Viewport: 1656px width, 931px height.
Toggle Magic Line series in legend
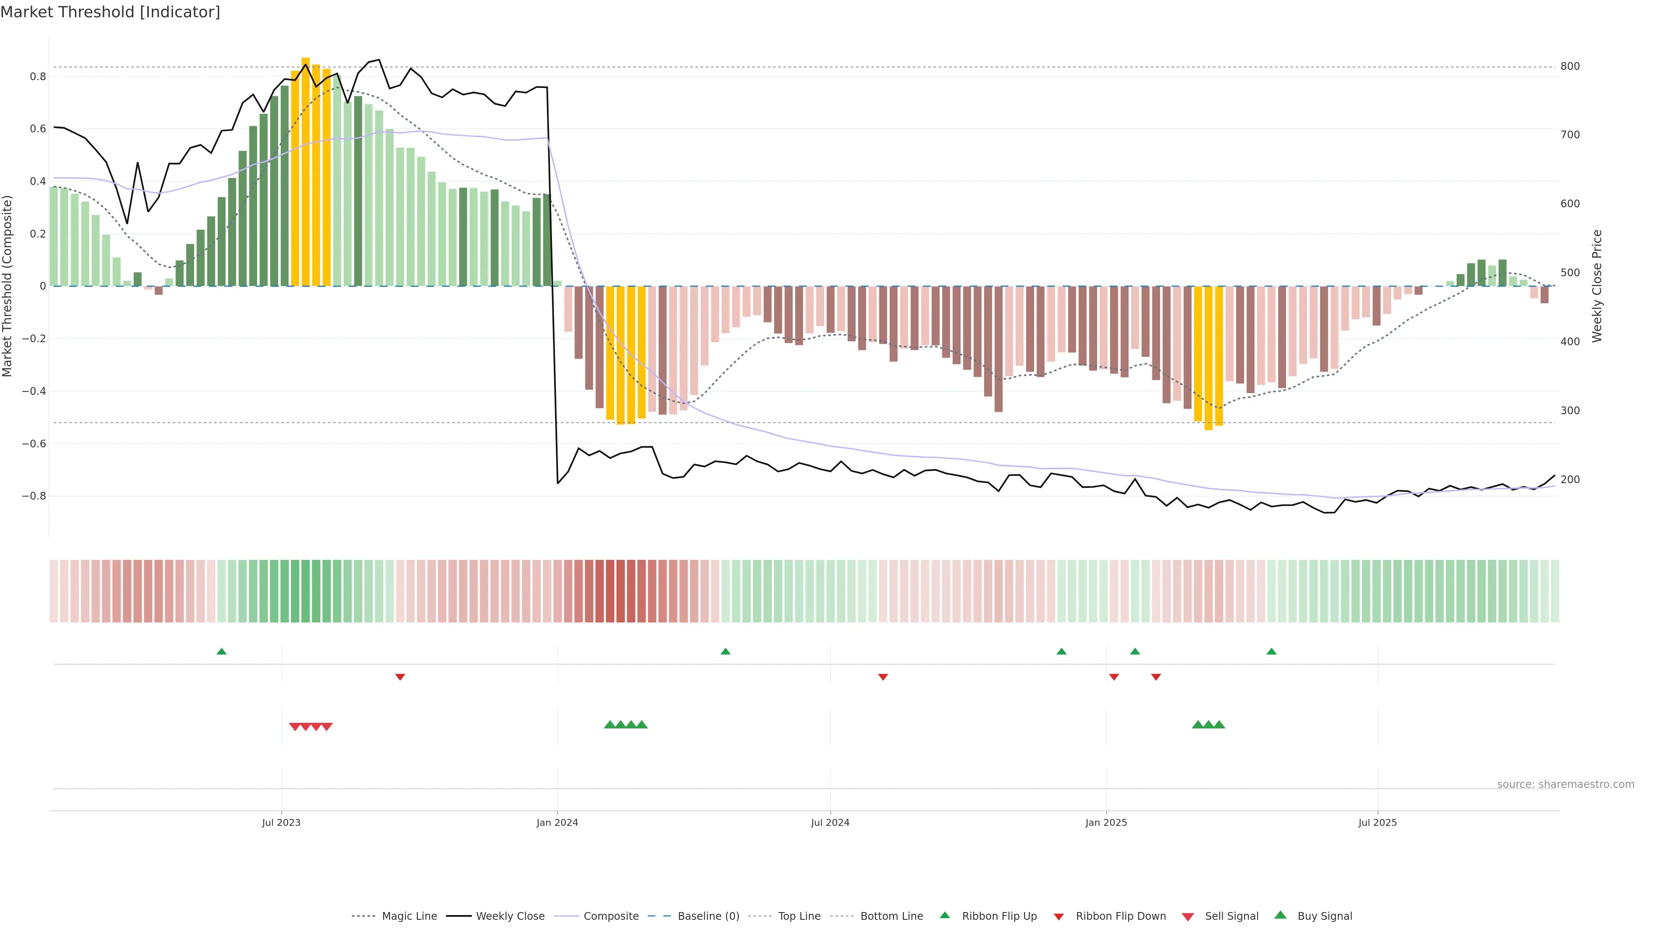pyautogui.click(x=409, y=916)
